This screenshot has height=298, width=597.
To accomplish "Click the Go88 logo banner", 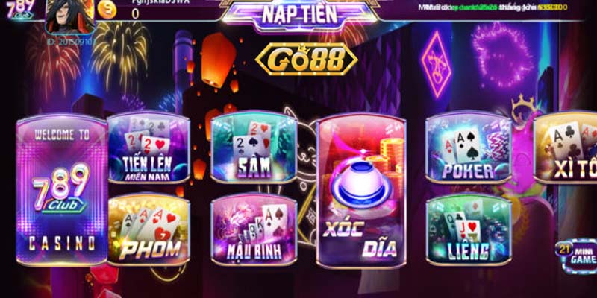I will coord(306,59).
